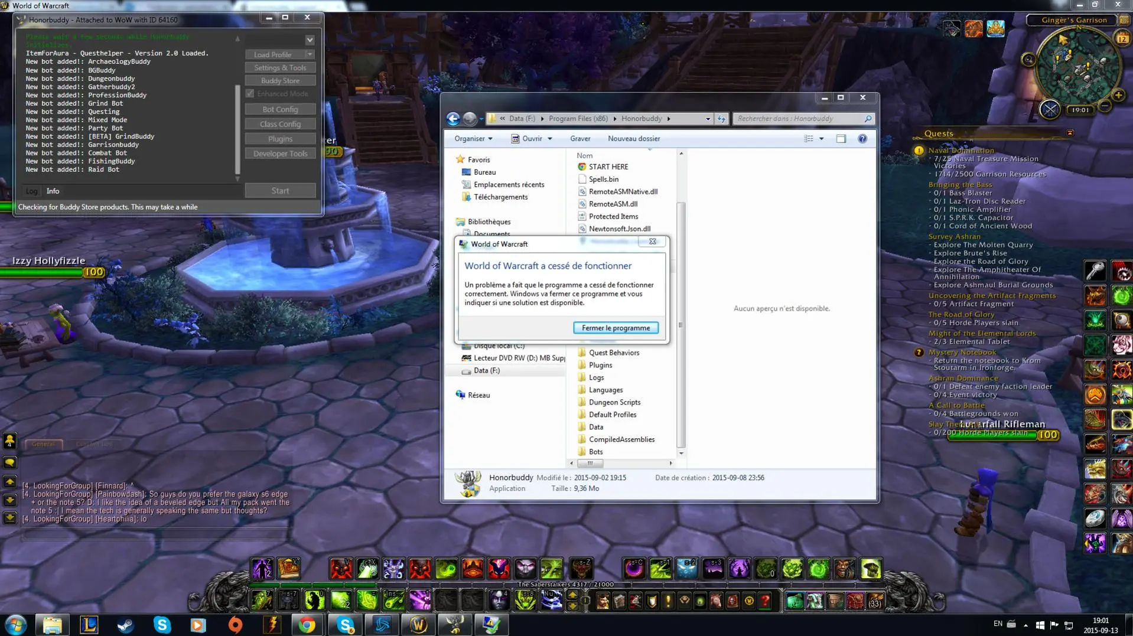Expand the address bar history dropdown
The width and height of the screenshot is (1133, 636).
708,119
